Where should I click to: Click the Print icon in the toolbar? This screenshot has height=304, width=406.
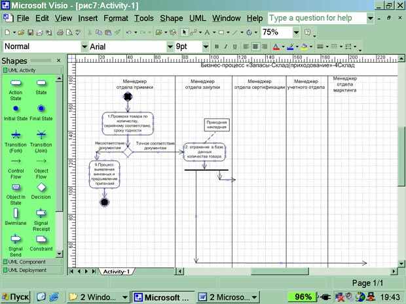coord(60,32)
